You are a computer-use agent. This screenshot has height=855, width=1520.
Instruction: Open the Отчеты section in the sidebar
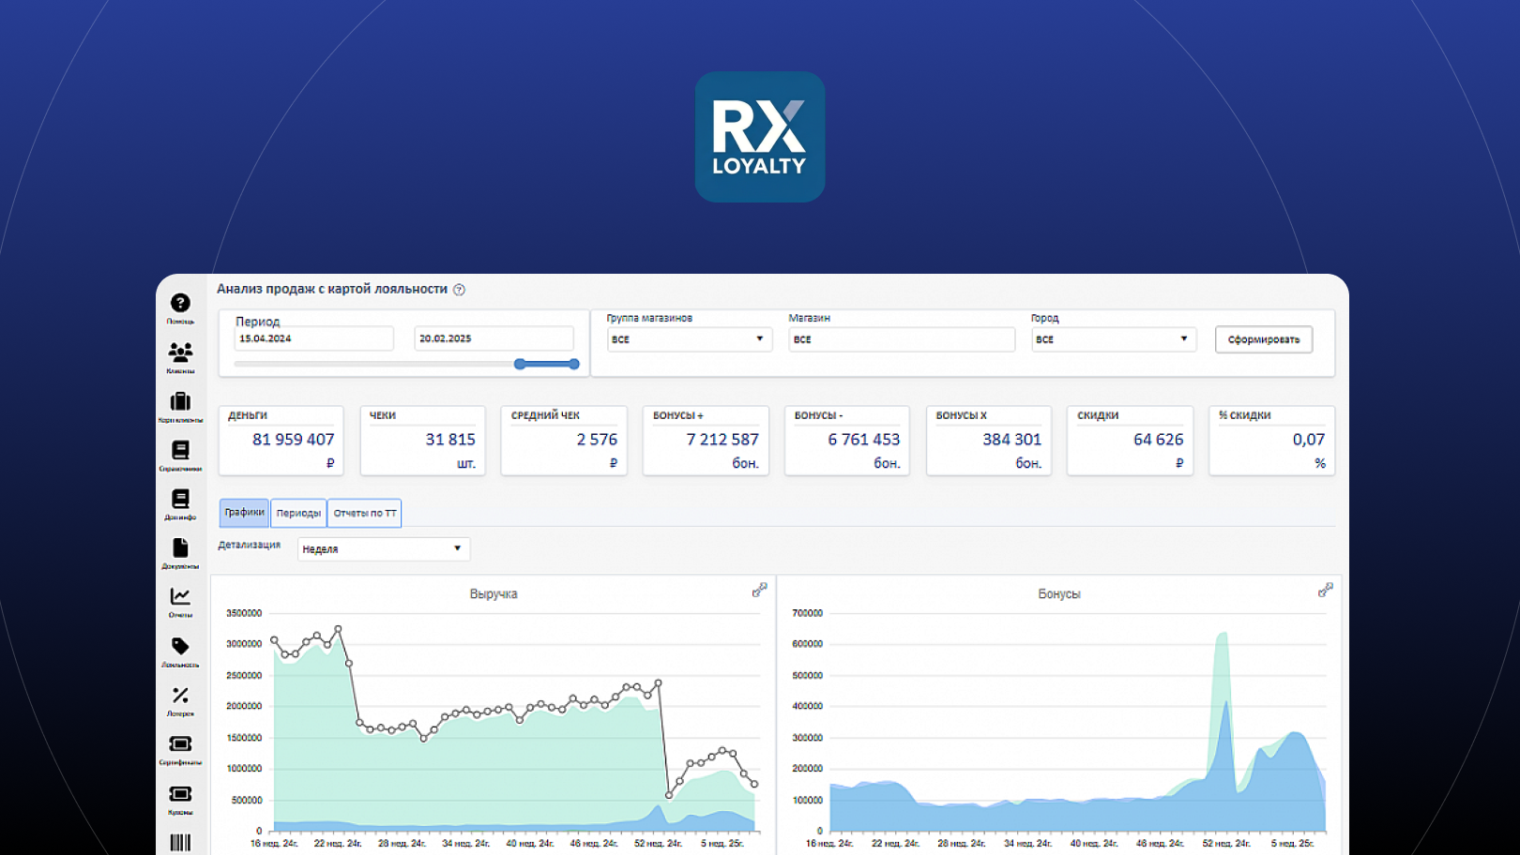click(180, 598)
